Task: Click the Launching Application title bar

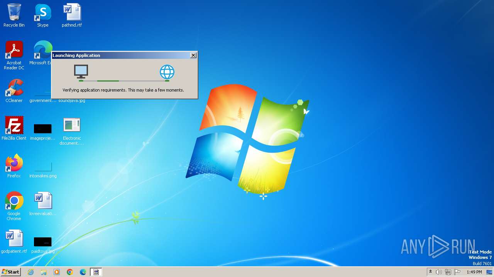Action: point(124,55)
